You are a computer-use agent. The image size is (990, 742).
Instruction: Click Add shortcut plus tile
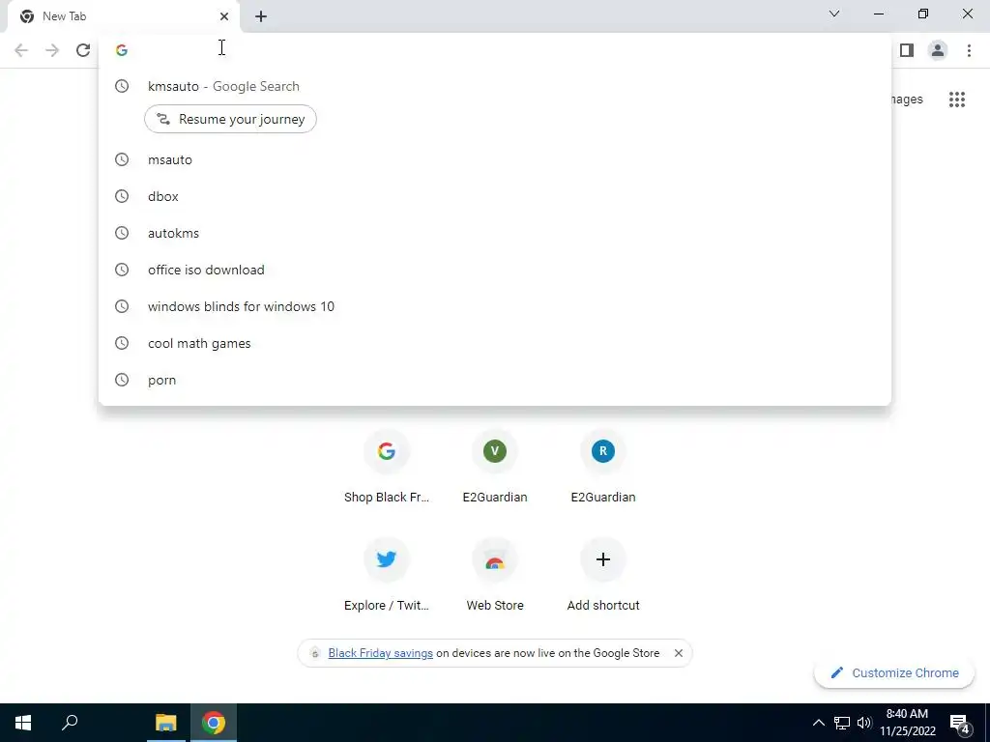(603, 576)
